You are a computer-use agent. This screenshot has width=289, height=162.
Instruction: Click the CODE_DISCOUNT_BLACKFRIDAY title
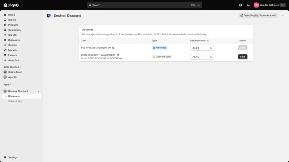(x=98, y=55)
